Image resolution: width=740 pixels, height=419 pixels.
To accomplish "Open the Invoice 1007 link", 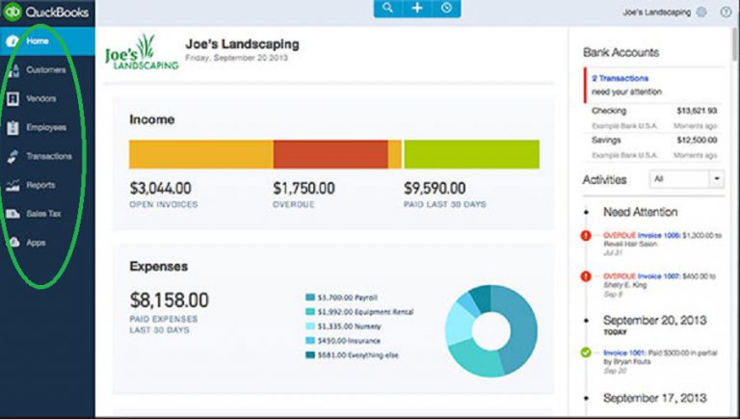I will tap(659, 276).
